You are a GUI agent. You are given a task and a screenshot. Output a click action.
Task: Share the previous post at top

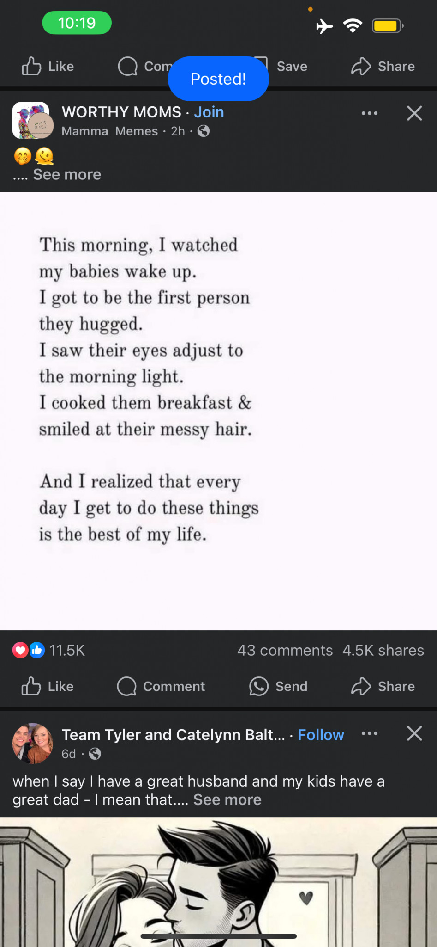[383, 66]
